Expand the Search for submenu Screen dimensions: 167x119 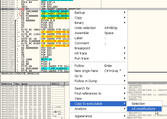click(x=82, y=88)
